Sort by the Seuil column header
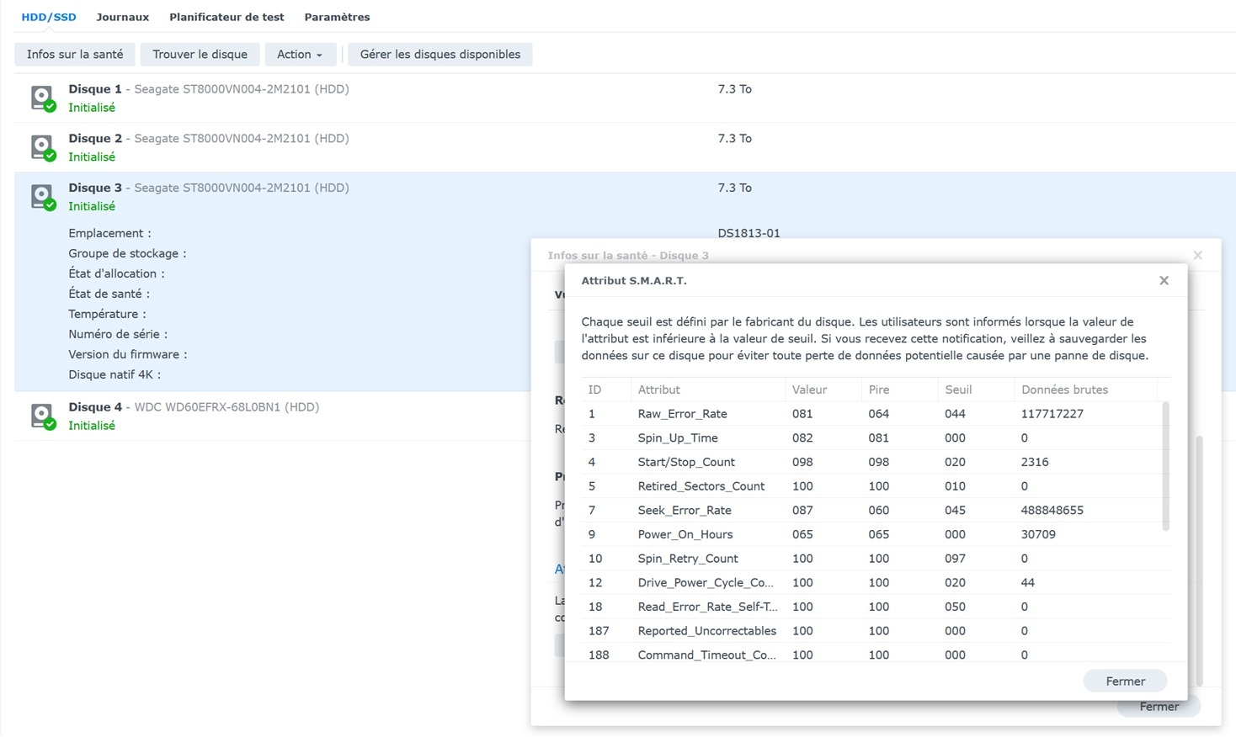 pos(977,390)
